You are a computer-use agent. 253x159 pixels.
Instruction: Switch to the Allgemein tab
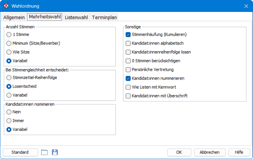(14, 17)
